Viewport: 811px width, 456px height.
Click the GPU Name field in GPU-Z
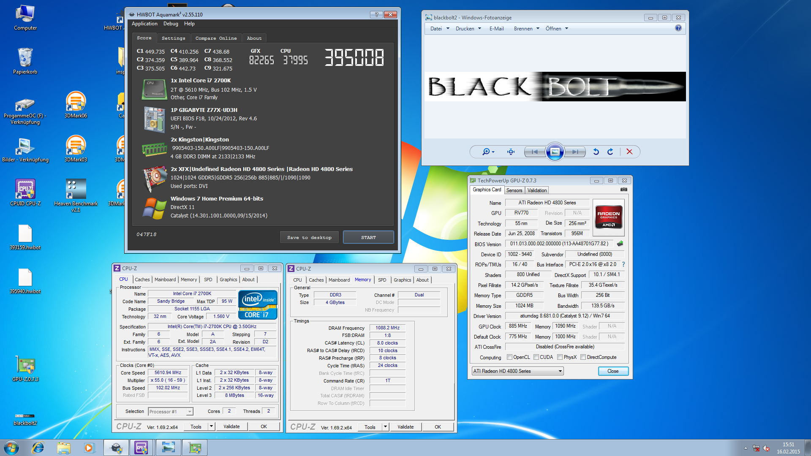click(547, 203)
